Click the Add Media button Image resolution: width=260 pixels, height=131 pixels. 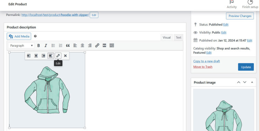[19, 36]
